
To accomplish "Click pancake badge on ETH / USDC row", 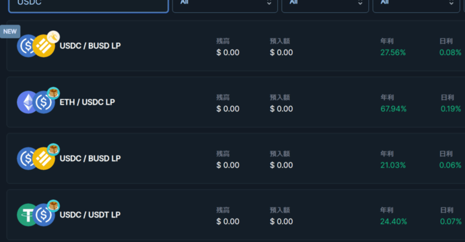I will point(53,93).
